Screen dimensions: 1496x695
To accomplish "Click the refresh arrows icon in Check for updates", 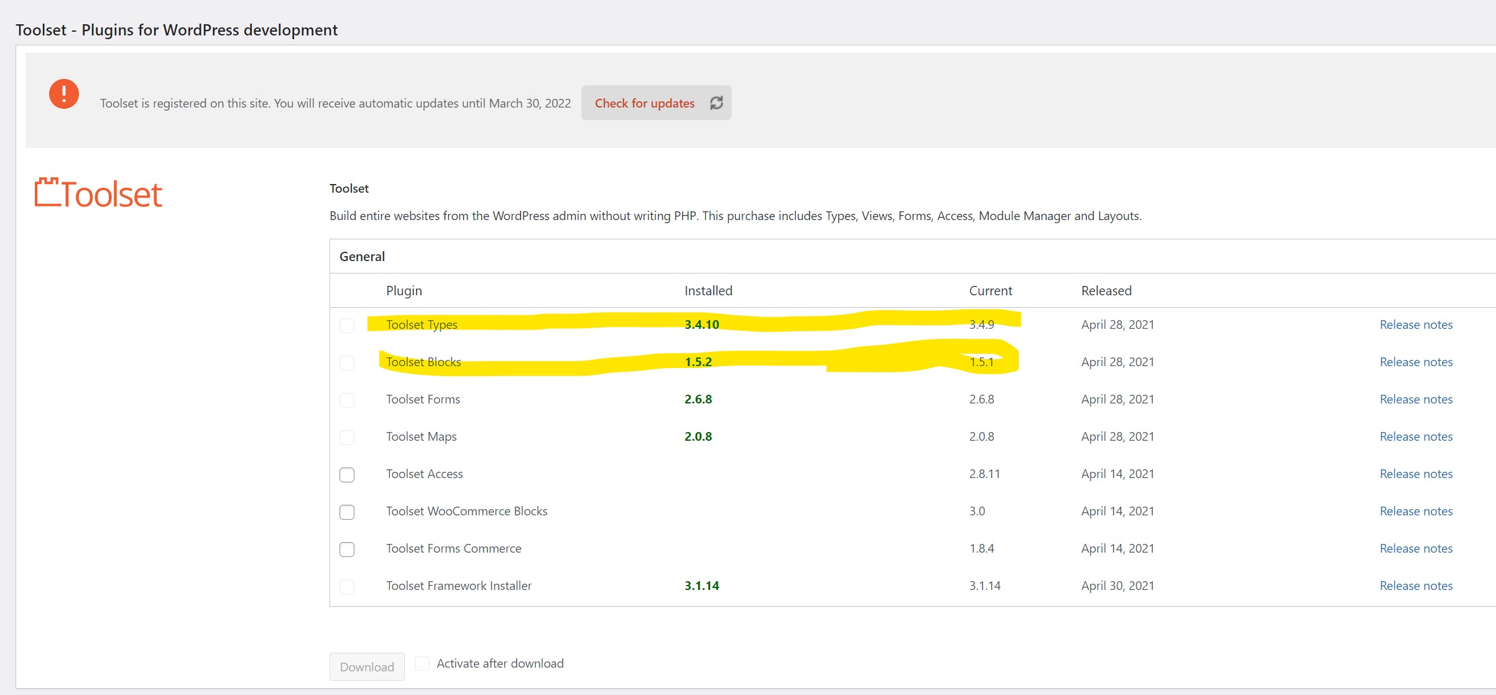I will click(716, 103).
